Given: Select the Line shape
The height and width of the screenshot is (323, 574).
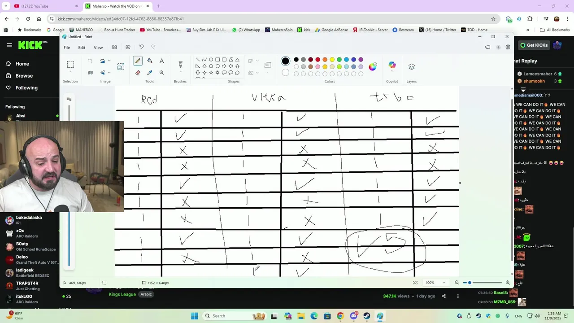Looking at the screenshot, I should point(198,60).
